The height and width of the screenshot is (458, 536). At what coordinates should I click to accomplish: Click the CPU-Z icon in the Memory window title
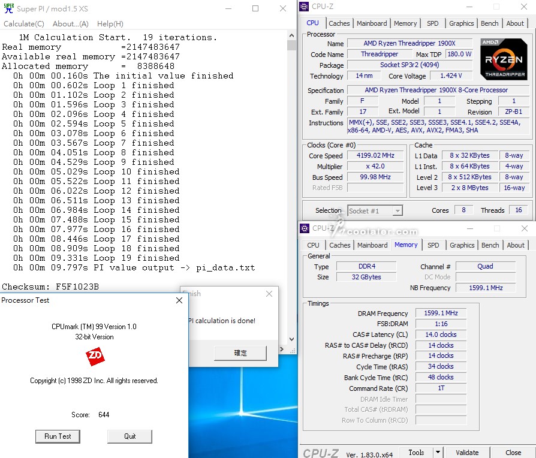(304, 228)
